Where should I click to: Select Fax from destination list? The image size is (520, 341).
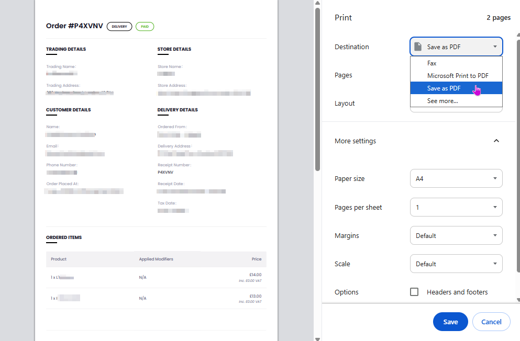click(x=432, y=63)
